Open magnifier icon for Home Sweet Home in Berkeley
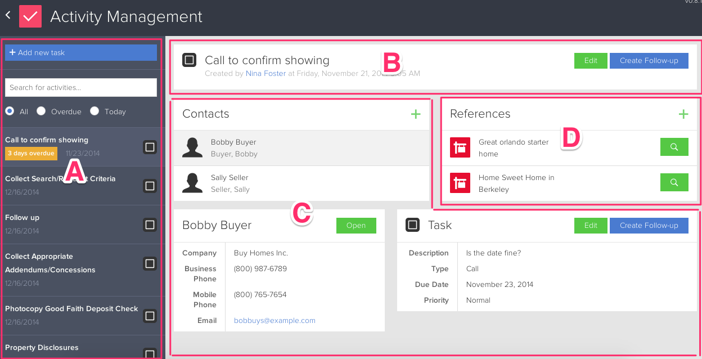702x359 pixels. pos(674,182)
